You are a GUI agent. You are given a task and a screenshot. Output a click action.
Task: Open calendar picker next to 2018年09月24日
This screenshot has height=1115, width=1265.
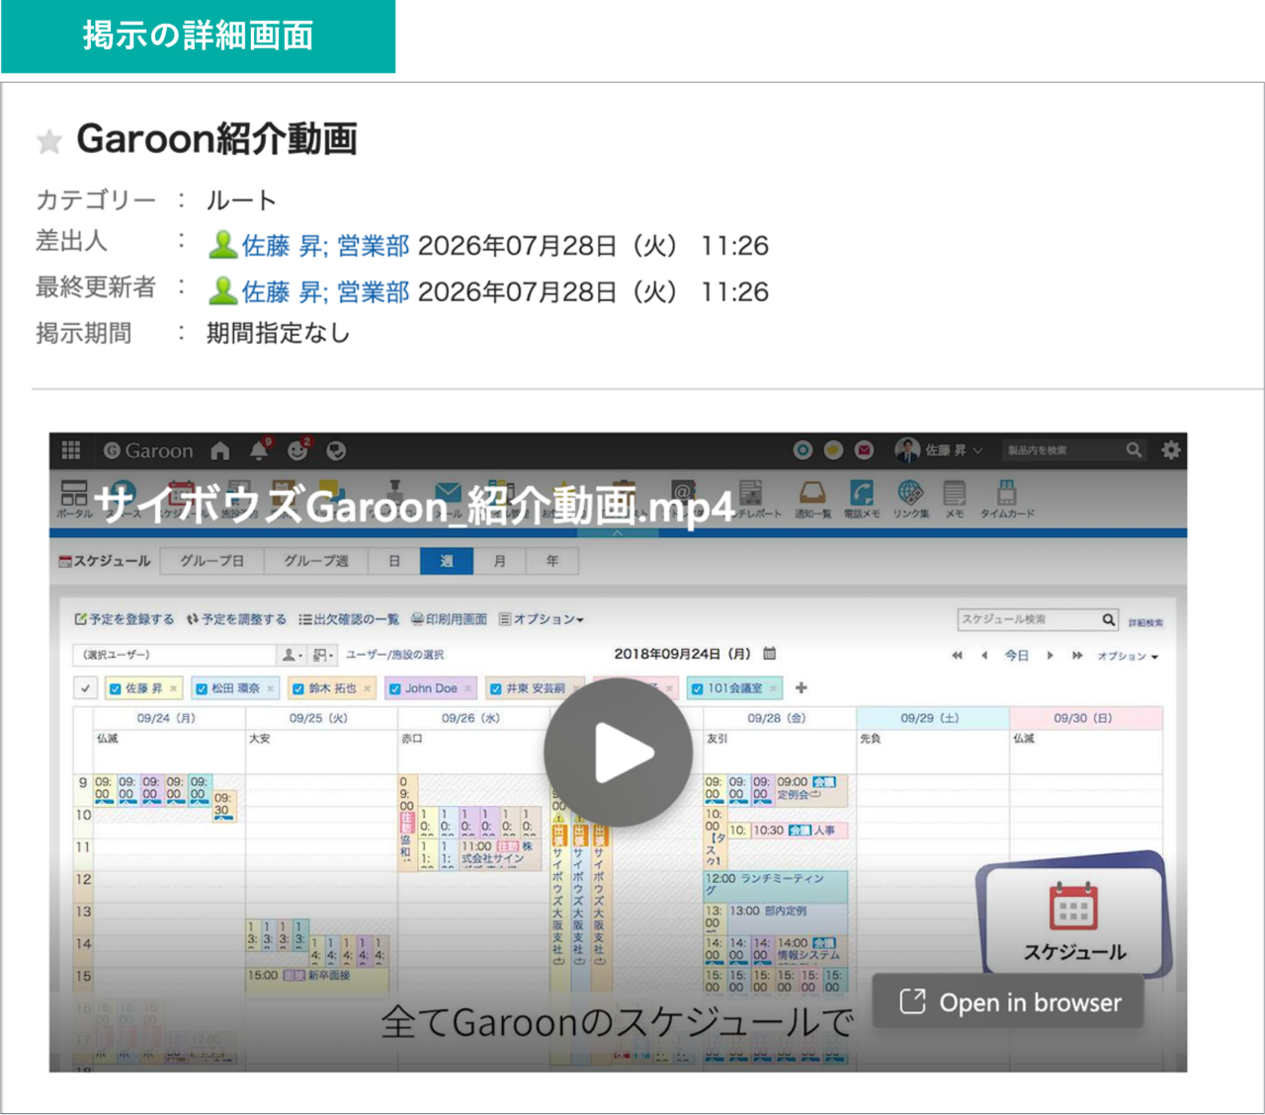pos(770,653)
